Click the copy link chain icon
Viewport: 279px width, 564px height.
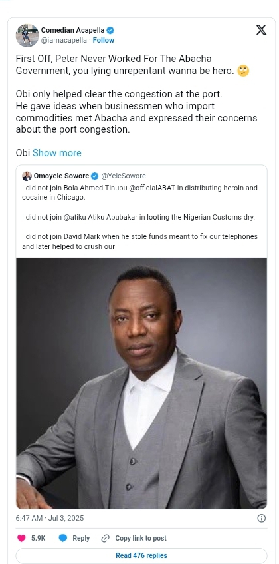[x=105, y=538]
